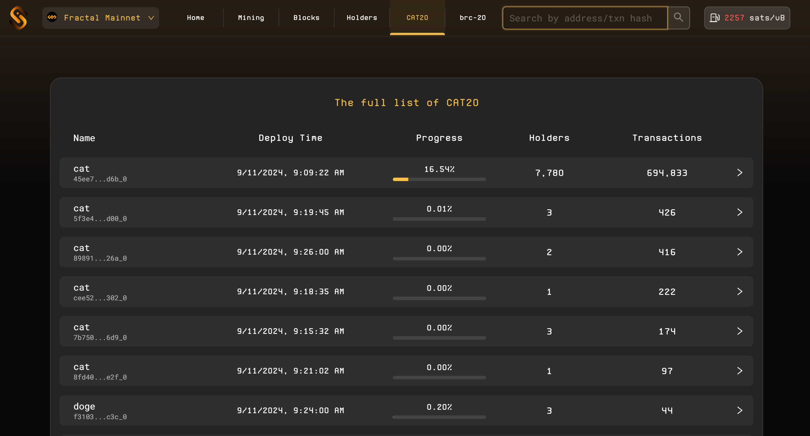Click chevron arrow beside Fractal Mainnet

pos(151,18)
